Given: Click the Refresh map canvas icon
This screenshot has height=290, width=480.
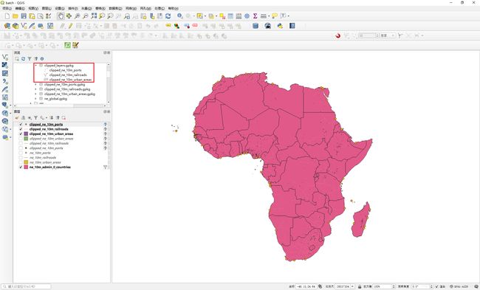Looking at the screenshot, I should pyautogui.click(x=168, y=16).
